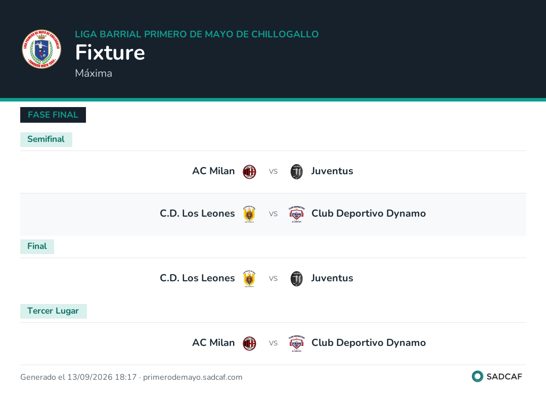The image size is (546, 403).
Task: Select the Final section label
Action: pyautogui.click(x=37, y=246)
